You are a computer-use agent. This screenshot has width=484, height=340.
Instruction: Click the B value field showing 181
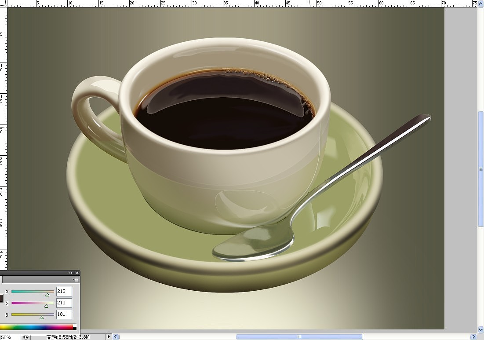(x=64, y=314)
